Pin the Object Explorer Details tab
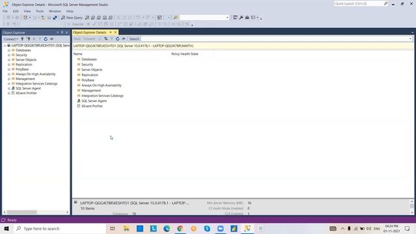 [x=110, y=32]
